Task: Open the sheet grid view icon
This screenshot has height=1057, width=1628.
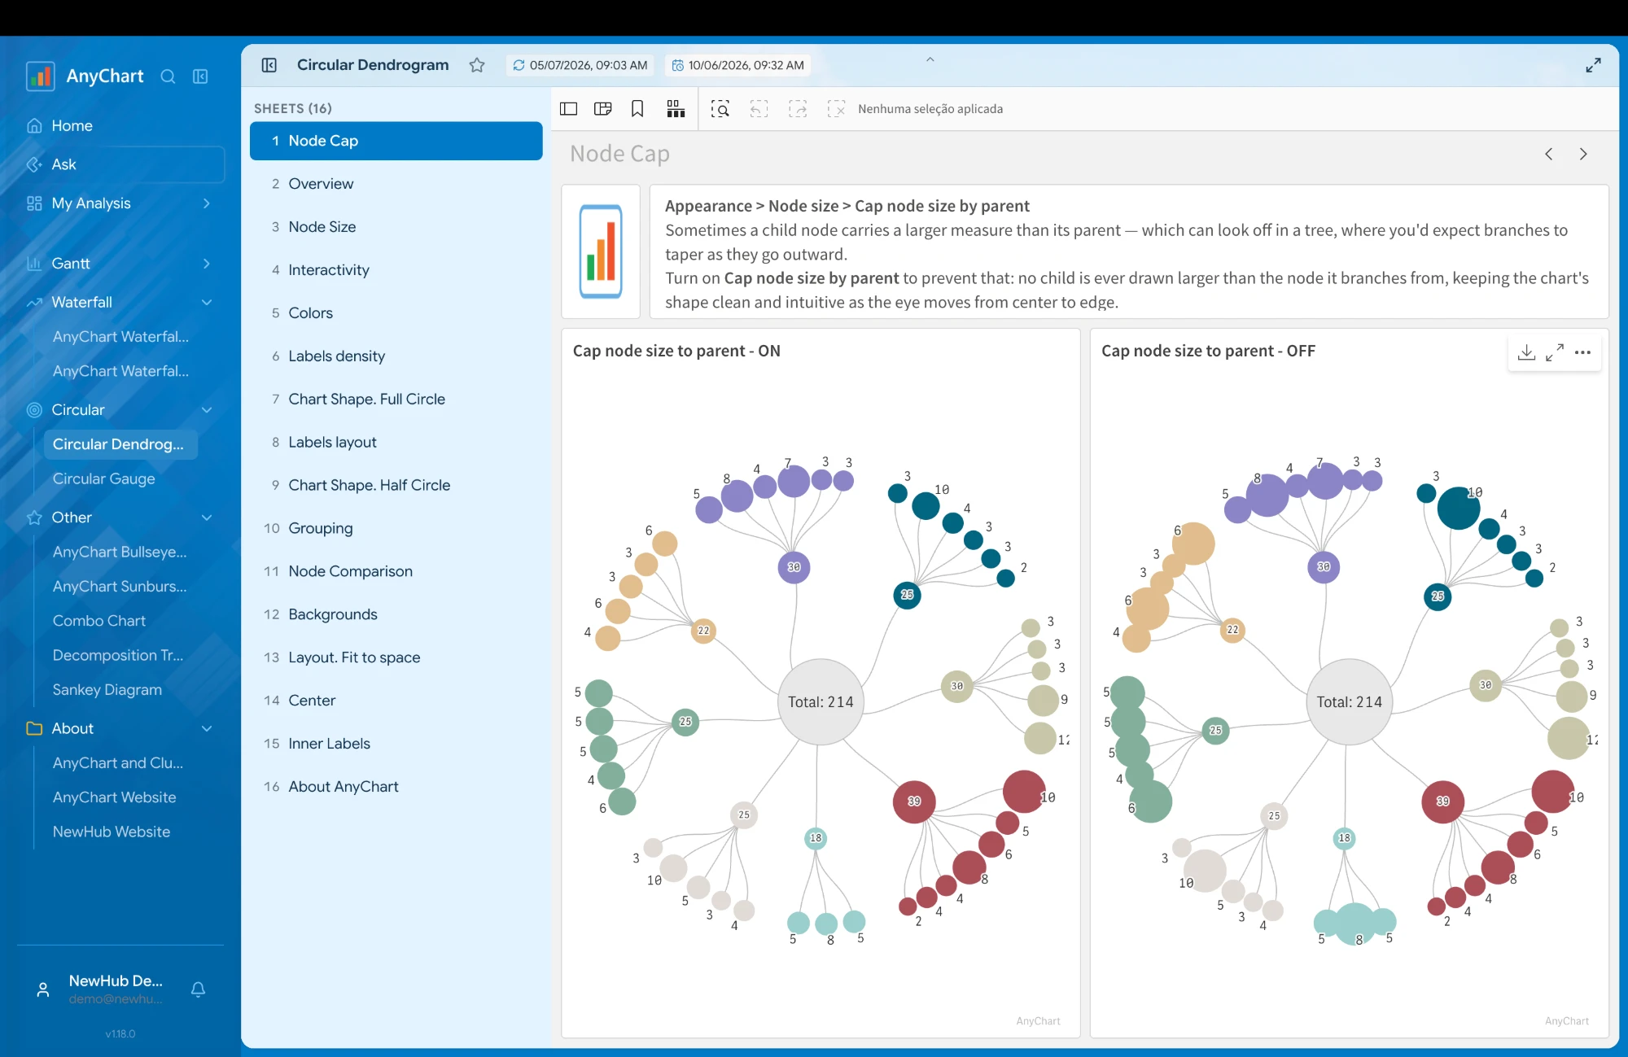Action: point(676,109)
